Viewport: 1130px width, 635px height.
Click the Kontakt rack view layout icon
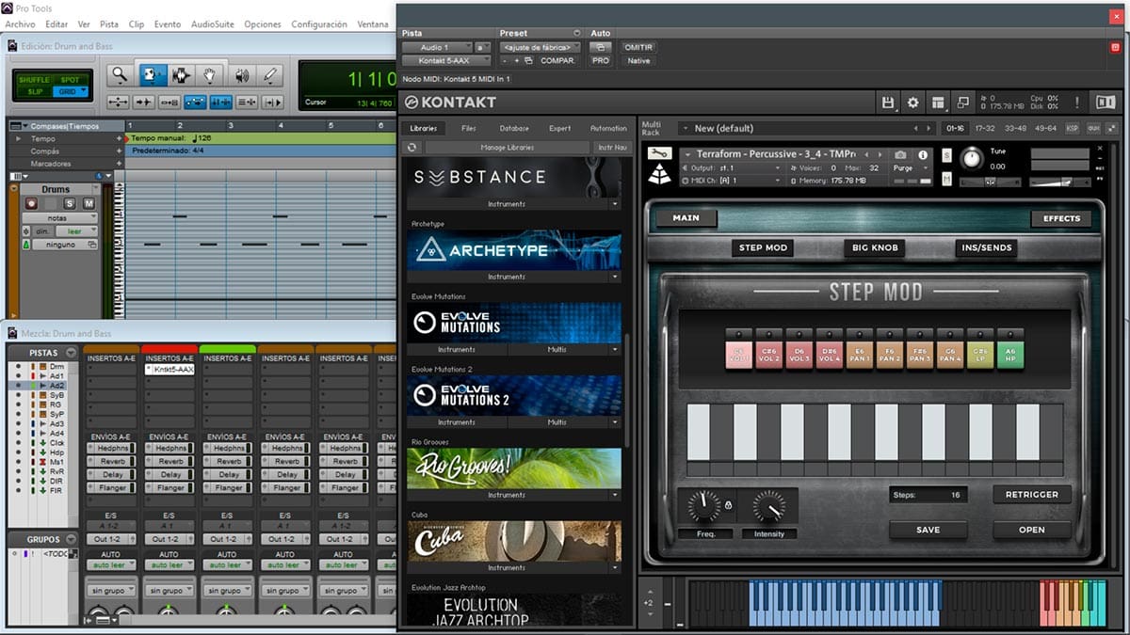[938, 103]
